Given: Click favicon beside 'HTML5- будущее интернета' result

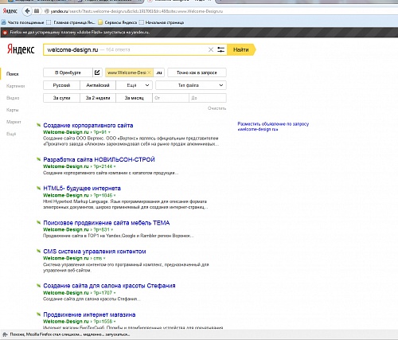Looking at the screenshot, I should click(39, 188).
